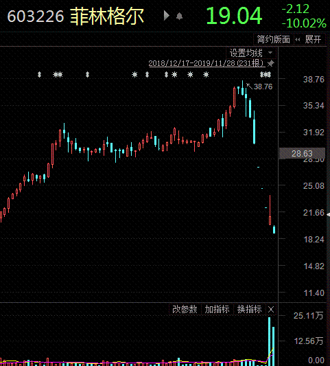Click the 28.63 price marker on axis
The height and width of the screenshot is (366, 330).
[x=302, y=153]
